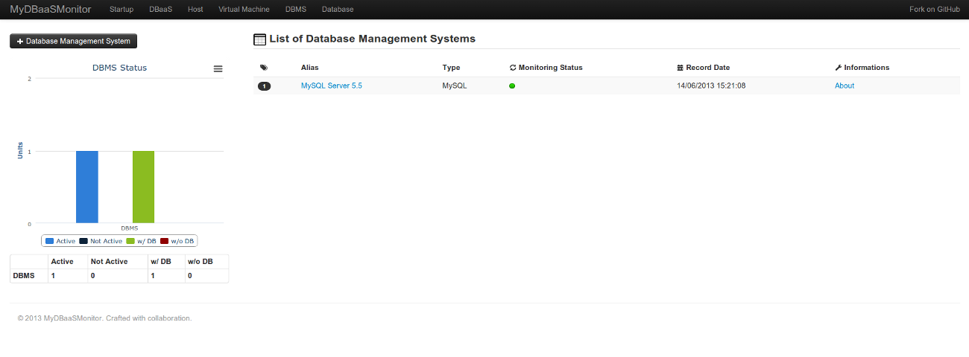Click the number 1 badge in row
Screen dimensions: 969x357
click(x=264, y=86)
